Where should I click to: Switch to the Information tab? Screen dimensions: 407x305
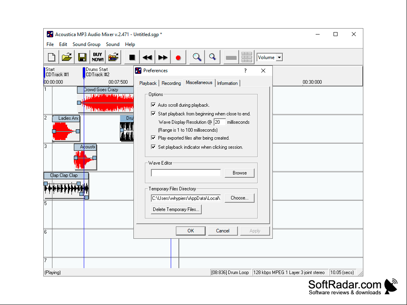pos(228,83)
